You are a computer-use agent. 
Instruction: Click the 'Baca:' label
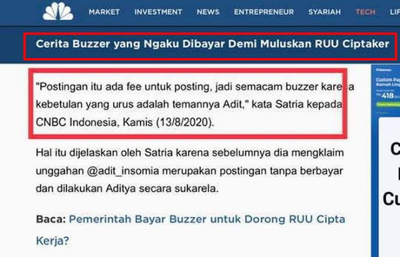pos(51,219)
